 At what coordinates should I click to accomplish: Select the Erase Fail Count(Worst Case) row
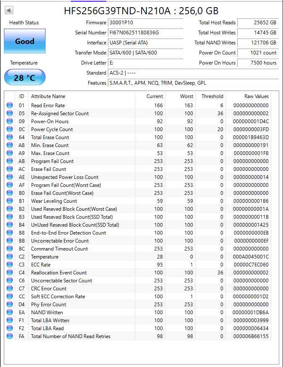(x=139, y=193)
